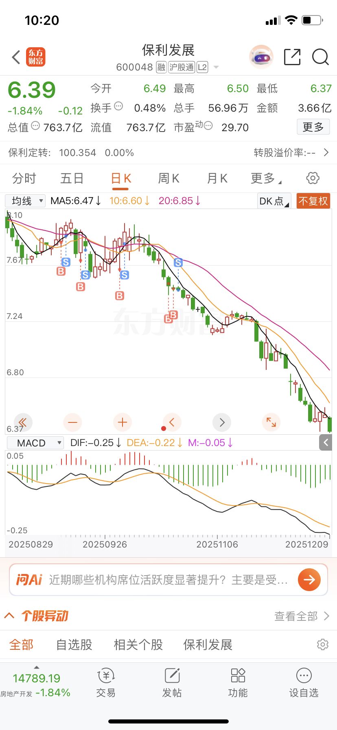The image size is (337, 730).
Task: Zoom out chart with minus button
Action: pyautogui.click(x=72, y=422)
